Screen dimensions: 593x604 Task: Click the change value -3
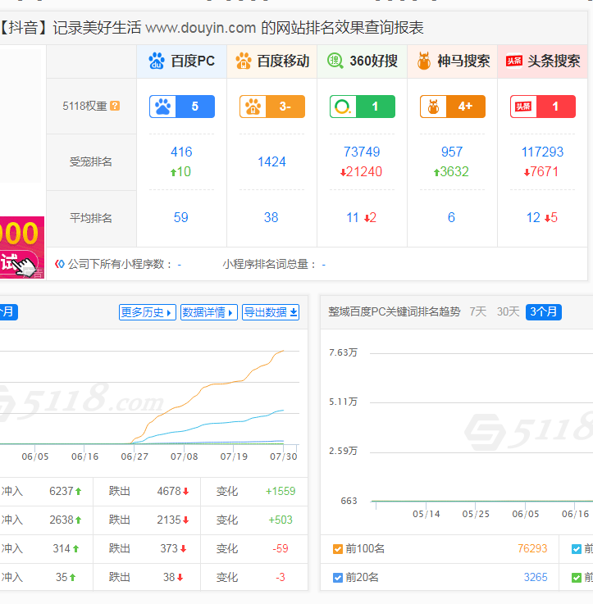(281, 578)
